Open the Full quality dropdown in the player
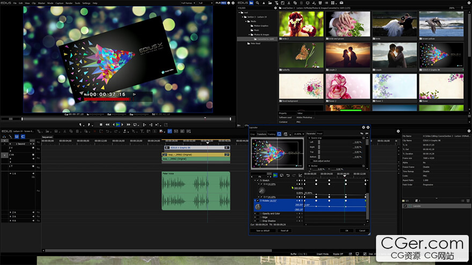This screenshot has height=265, width=472. tap(205, 3)
